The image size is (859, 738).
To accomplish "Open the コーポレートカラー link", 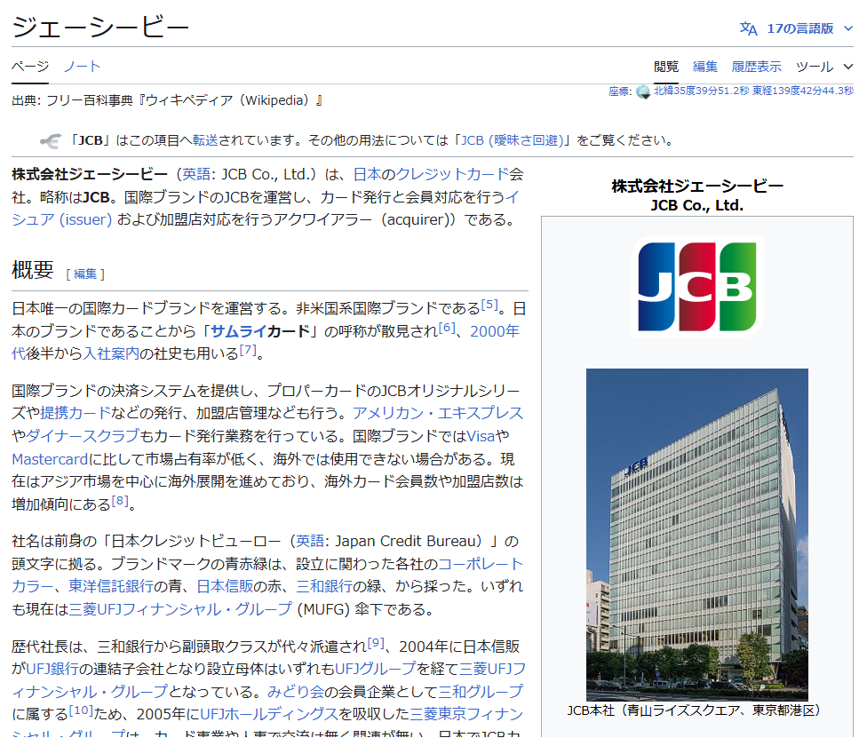I will pyautogui.click(x=481, y=564).
